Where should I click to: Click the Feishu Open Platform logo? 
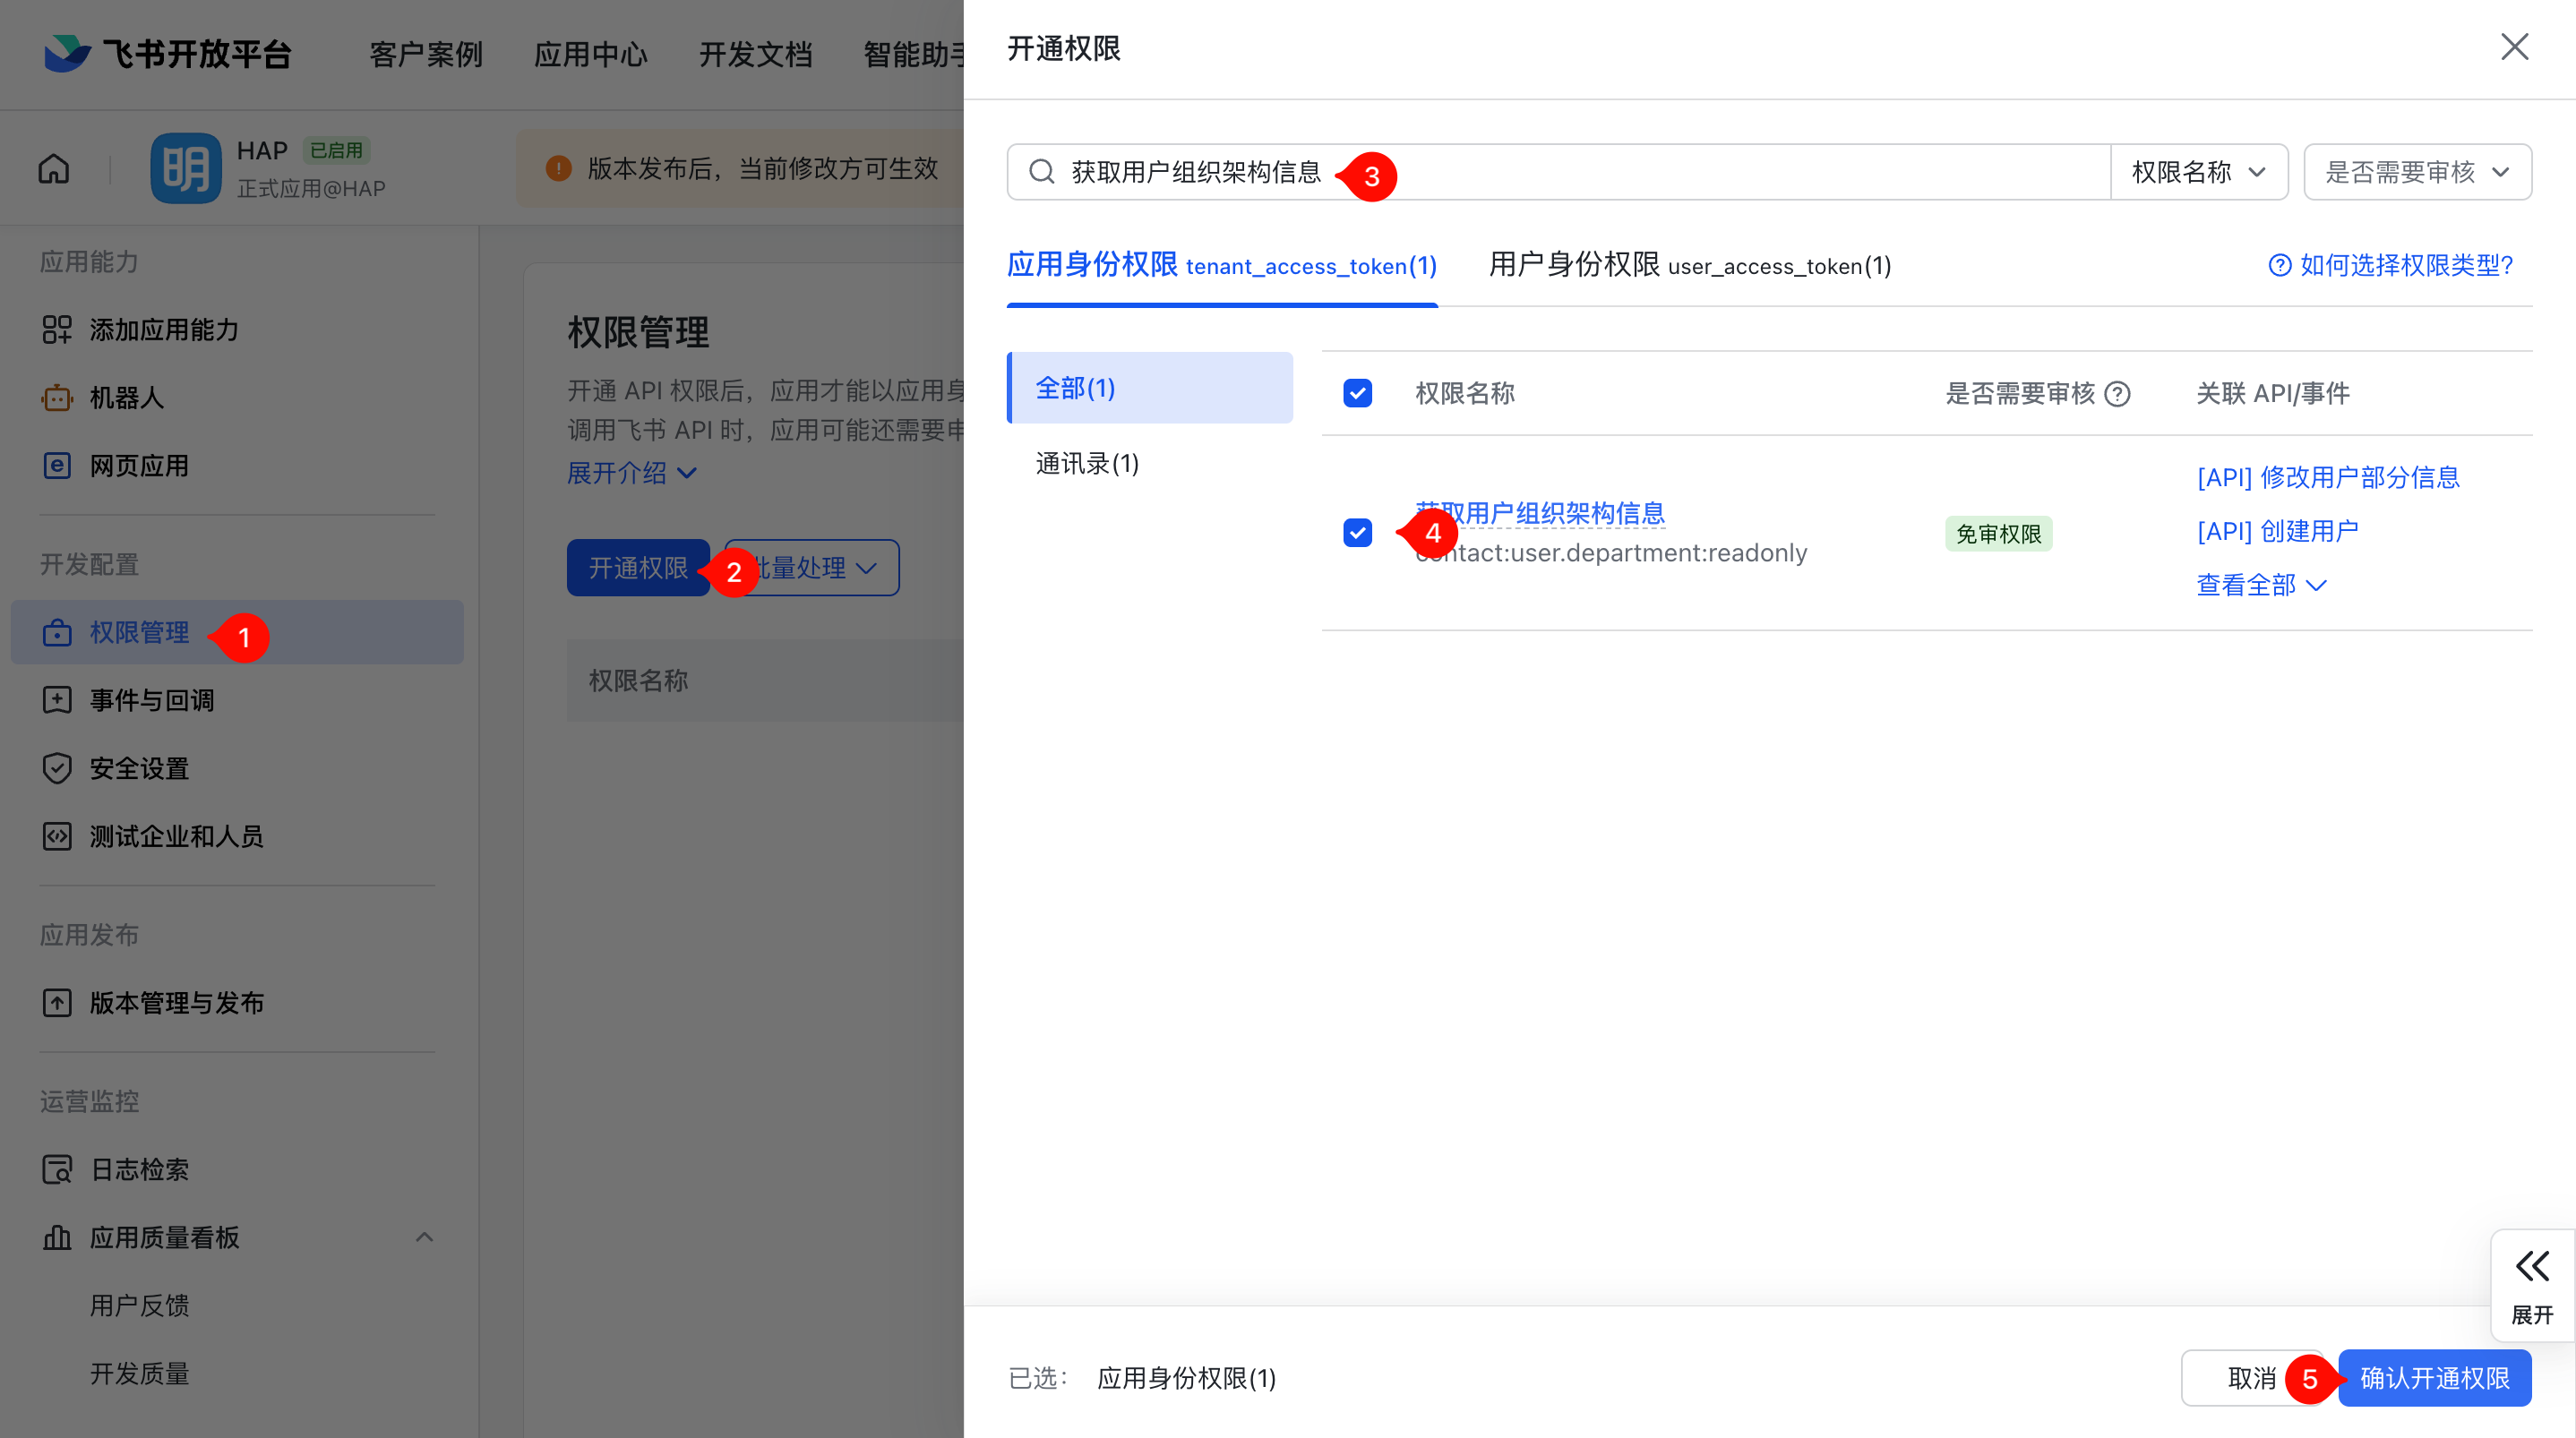click(x=167, y=53)
